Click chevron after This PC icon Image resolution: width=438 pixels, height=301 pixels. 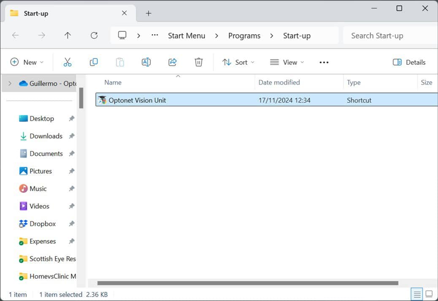(138, 36)
